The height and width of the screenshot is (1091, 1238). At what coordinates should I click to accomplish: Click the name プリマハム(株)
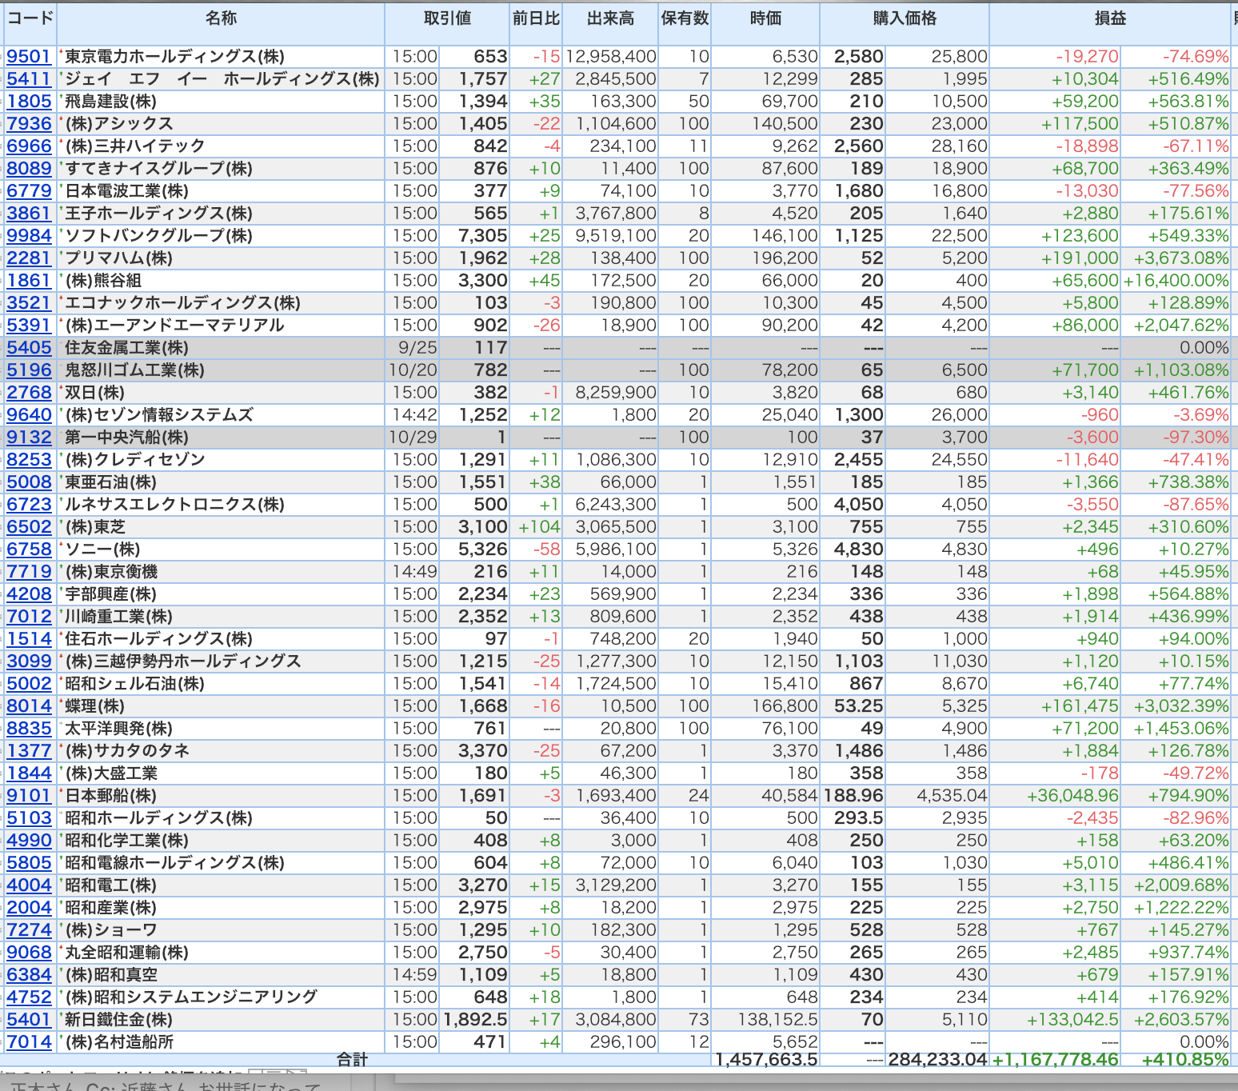click(x=118, y=258)
